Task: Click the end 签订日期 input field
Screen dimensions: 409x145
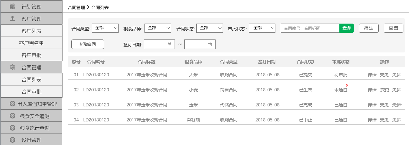Action: (x=200, y=44)
